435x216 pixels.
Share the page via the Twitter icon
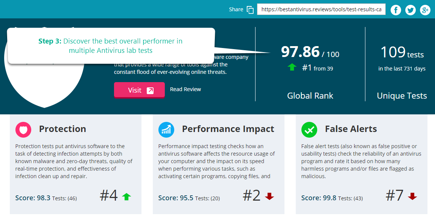click(411, 10)
